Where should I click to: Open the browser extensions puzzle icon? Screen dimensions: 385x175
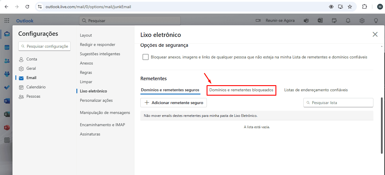(x=364, y=6)
